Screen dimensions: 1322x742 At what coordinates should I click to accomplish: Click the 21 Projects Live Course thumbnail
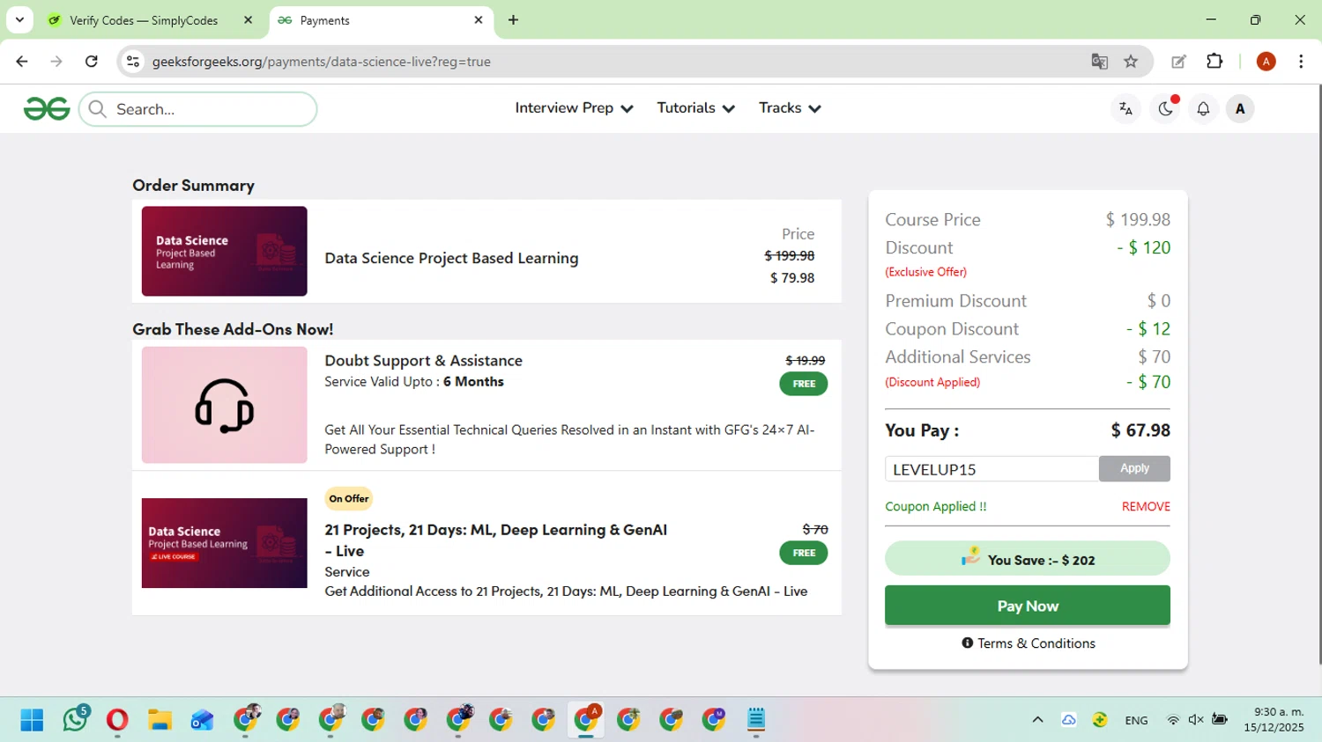[225, 543]
